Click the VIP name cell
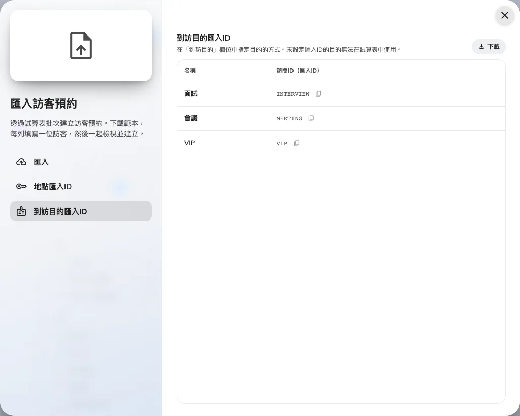Viewport: 520px width, 416px height. click(x=190, y=143)
